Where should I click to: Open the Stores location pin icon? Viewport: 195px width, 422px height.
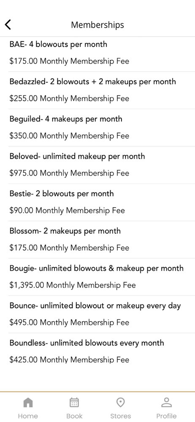pos(120,403)
